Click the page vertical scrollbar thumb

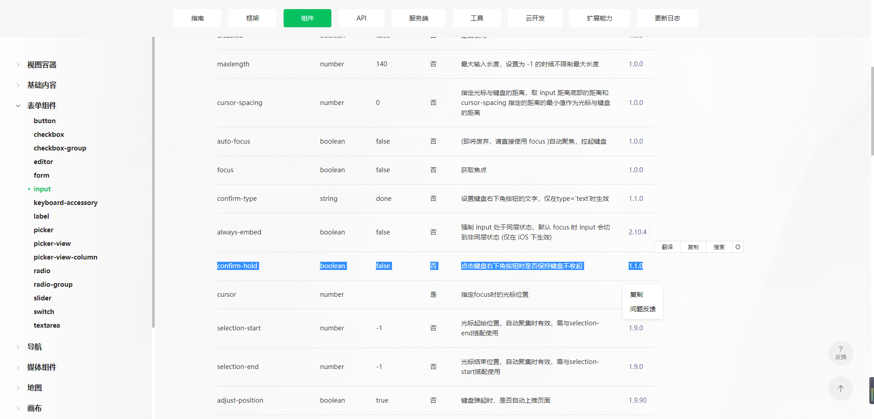tap(872, 111)
